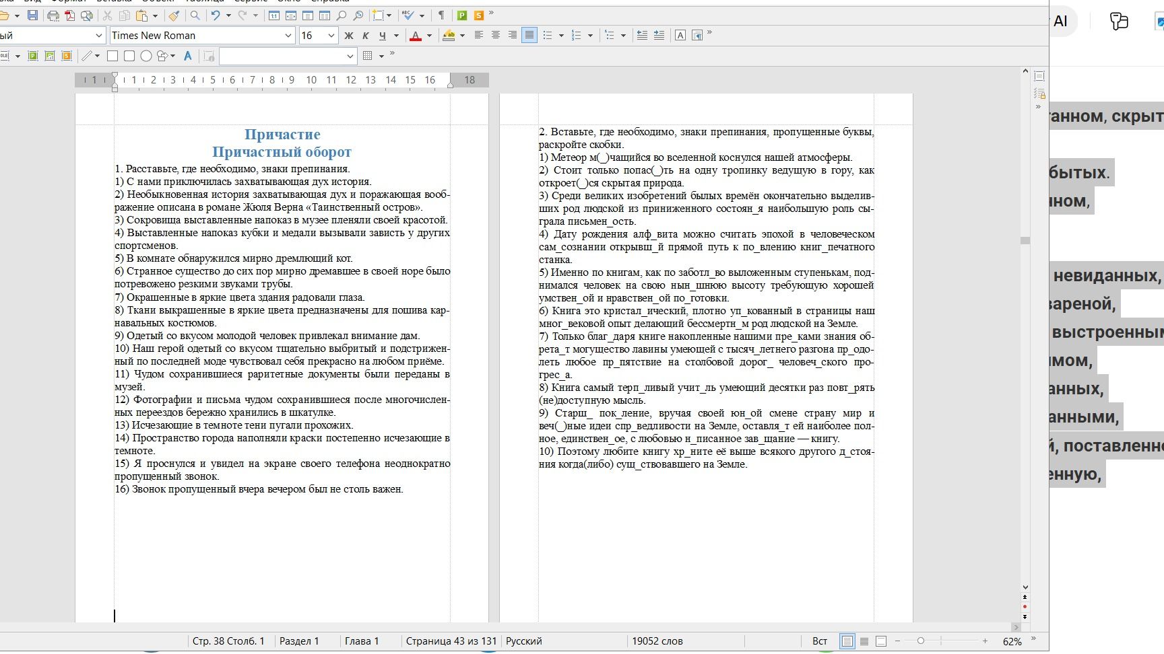Image resolution: width=1164 pixels, height=654 pixels.
Task: Undo the last action
Action: [216, 15]
